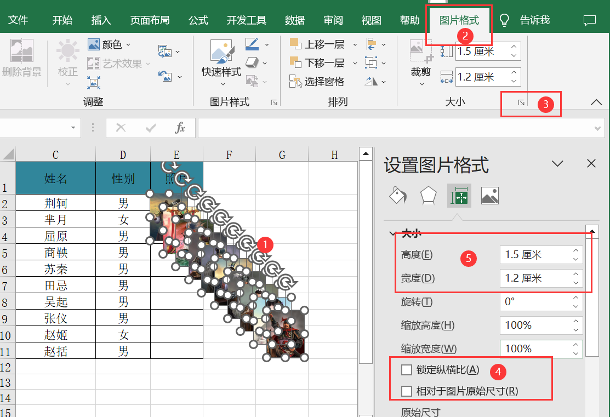Viewport: 610px width, 417px height.
Task: Toggle Lock aspect ratio (锁定纵横比) checkbox
Action: (x=407, y=369)
